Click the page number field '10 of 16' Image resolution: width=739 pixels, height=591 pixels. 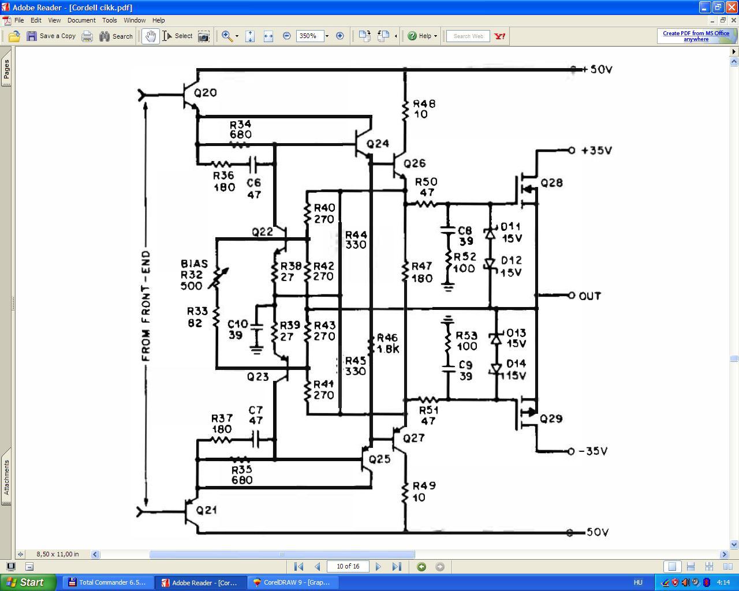click(348, 566)
